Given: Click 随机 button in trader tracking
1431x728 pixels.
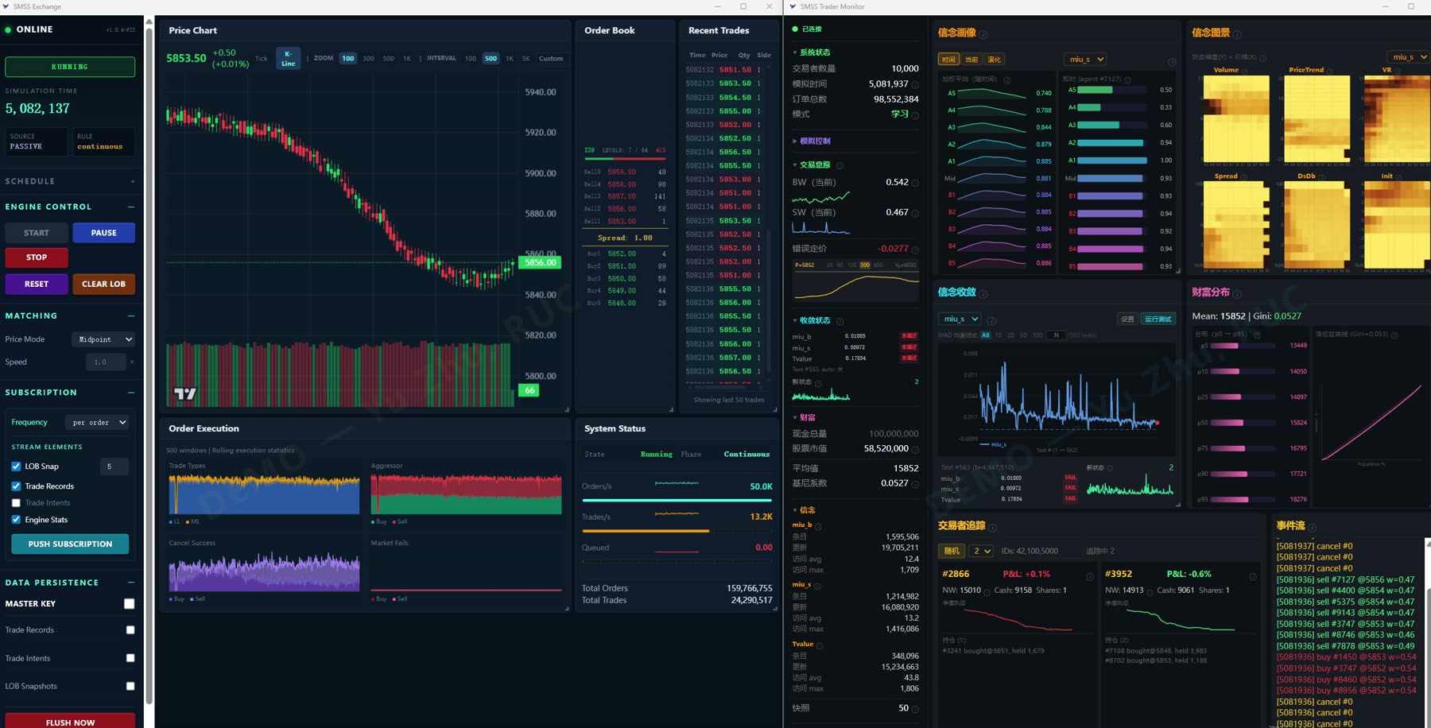Looking at the screenshot, I should click(952, 551).
